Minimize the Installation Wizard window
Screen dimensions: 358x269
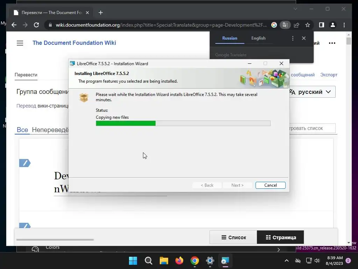pyautogui.click(x=250, y=64)
